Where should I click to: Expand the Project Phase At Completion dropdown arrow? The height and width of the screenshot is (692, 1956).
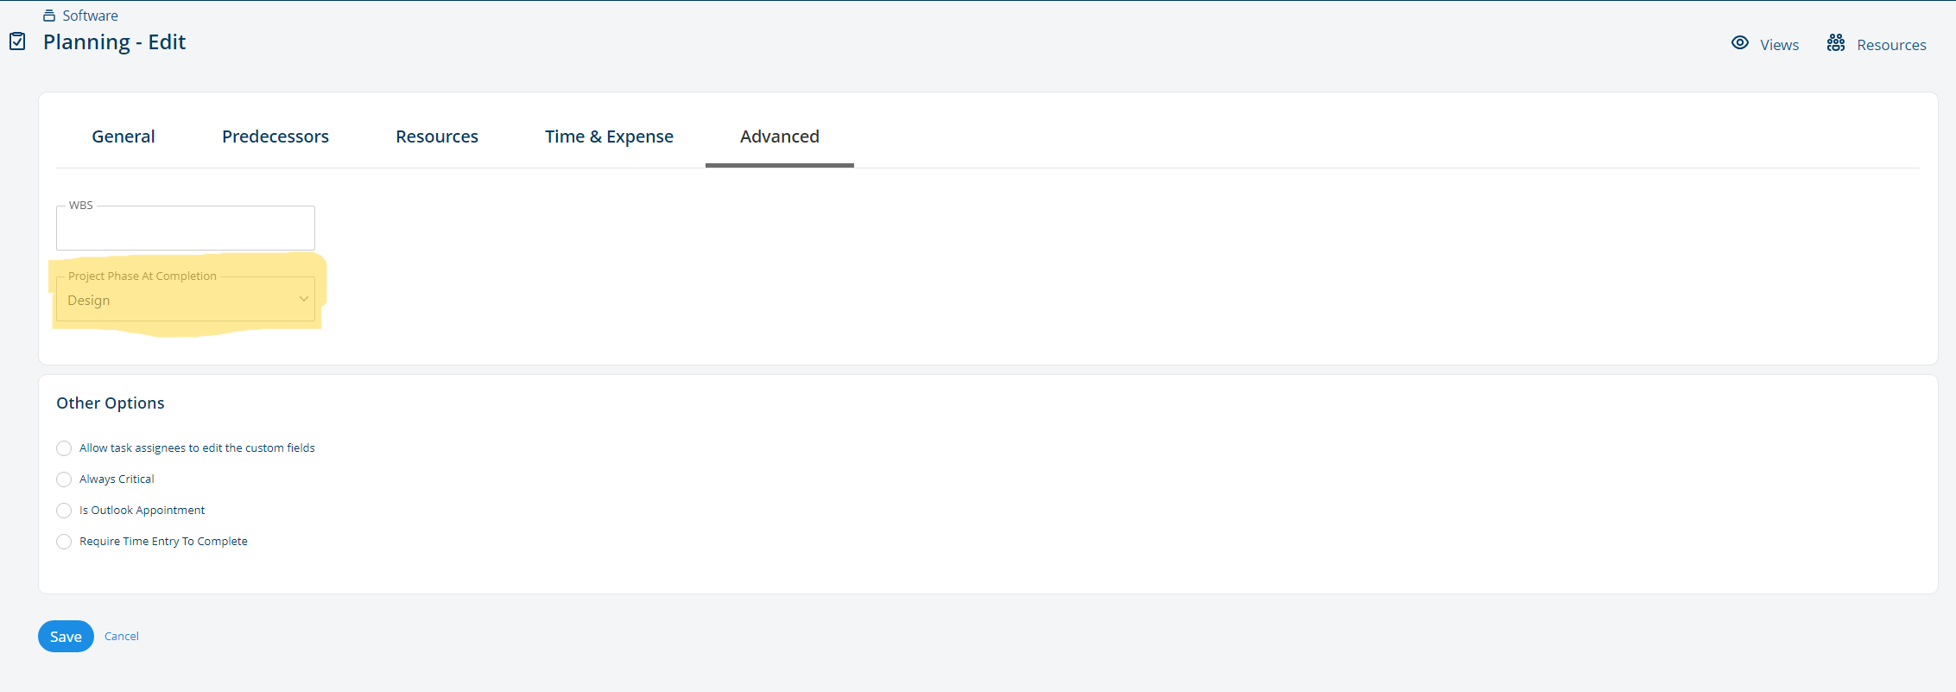click(303, 299)
